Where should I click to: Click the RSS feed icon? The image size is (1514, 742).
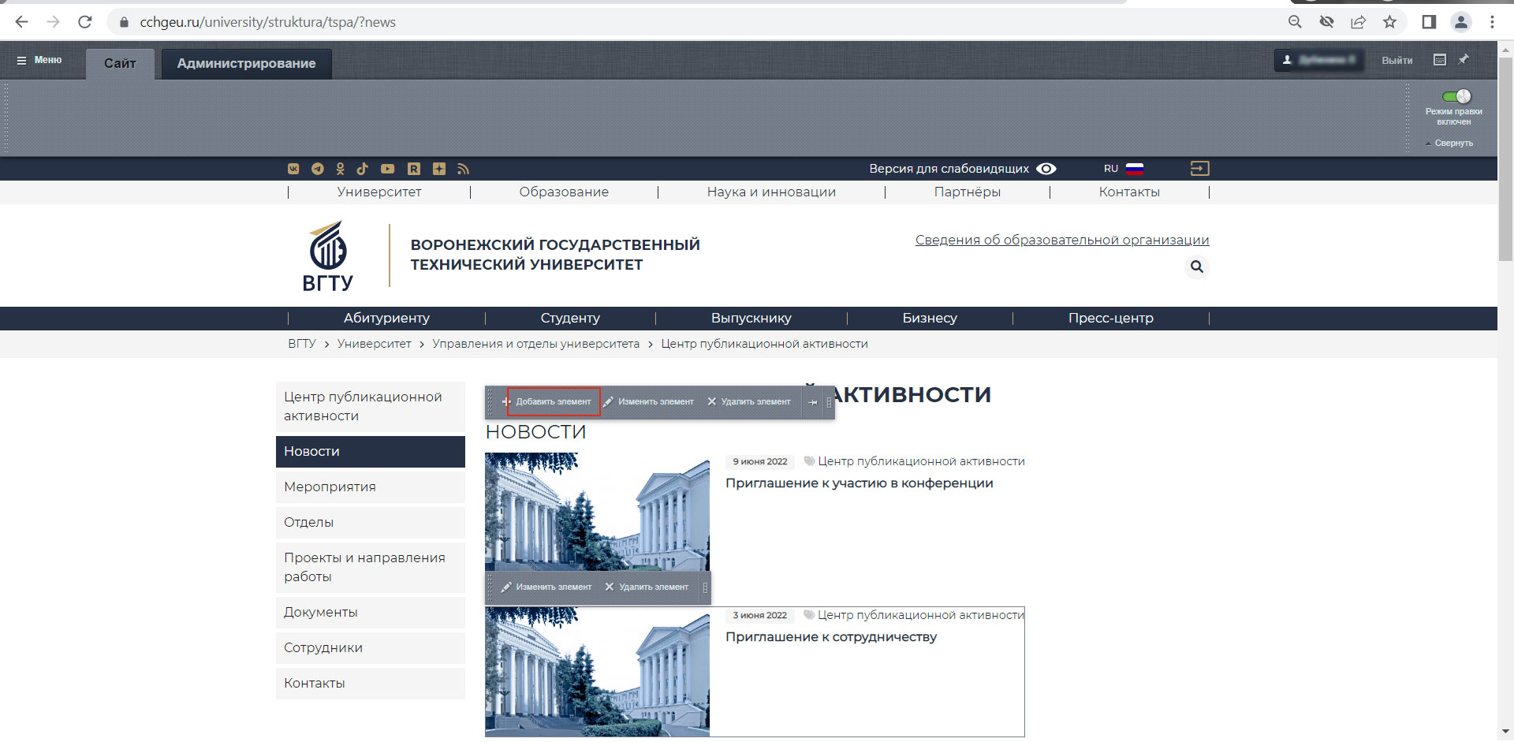tap(463, 169)
